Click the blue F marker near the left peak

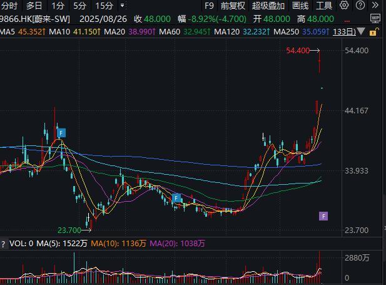coord(61,133)
